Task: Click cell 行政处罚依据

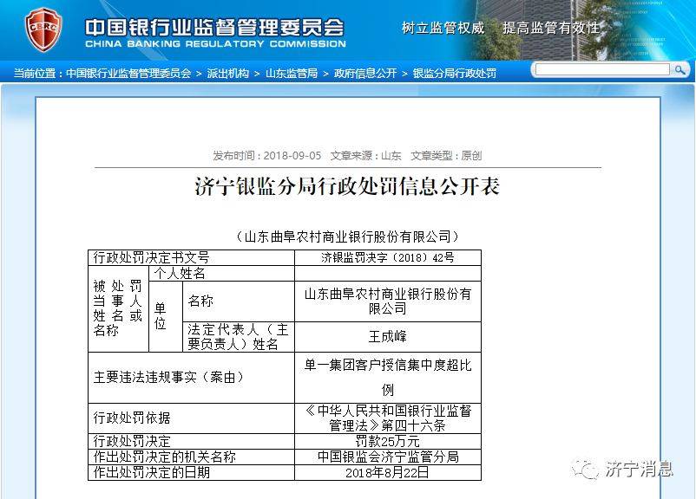Action: pos(191,418)
